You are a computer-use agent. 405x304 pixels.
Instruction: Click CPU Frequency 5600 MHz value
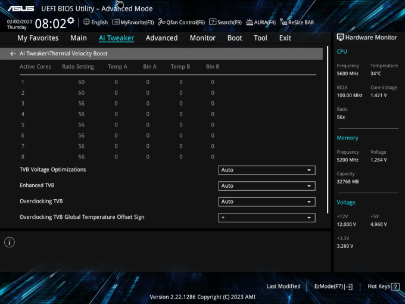[x=347, y=74]
